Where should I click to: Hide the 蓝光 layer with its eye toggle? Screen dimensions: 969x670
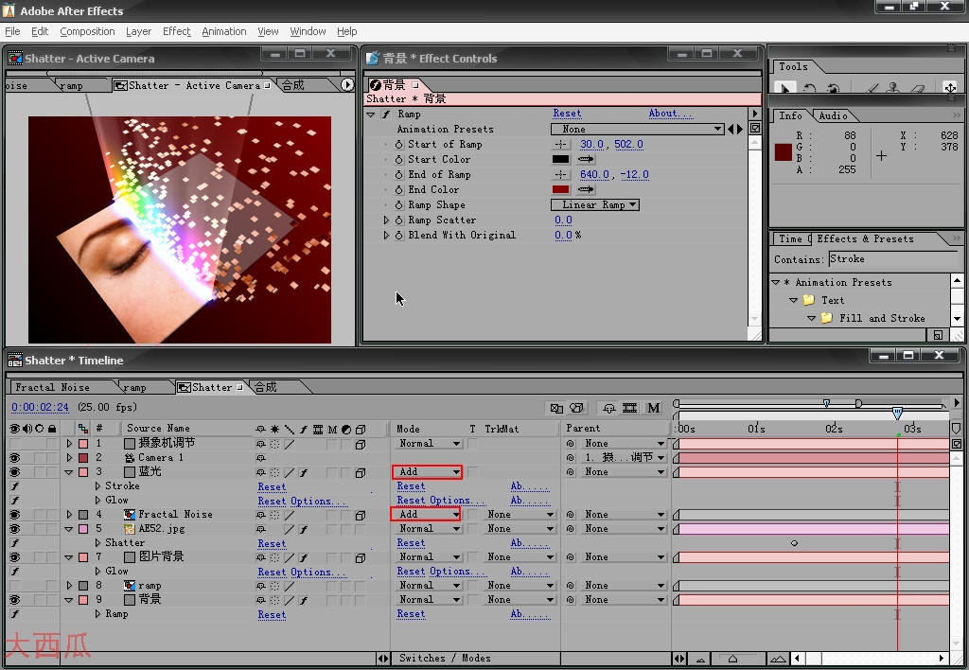point(14,471)
